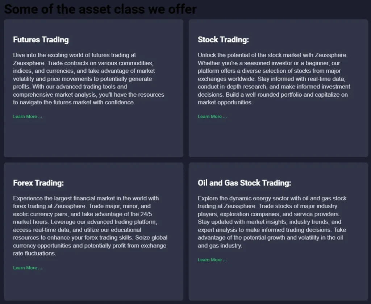Select the Stock Trading heading
The image size is (371, 304).
coord(223,39)
